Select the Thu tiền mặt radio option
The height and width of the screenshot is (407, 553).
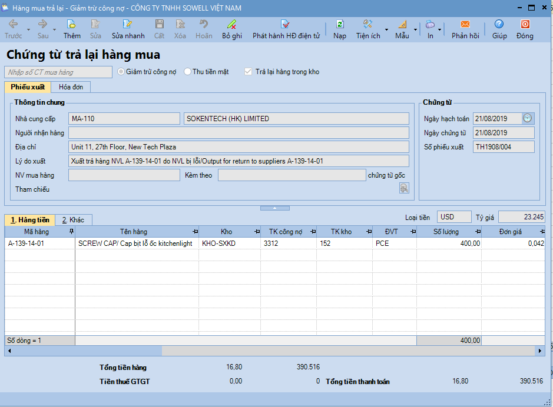click(188, 72)
